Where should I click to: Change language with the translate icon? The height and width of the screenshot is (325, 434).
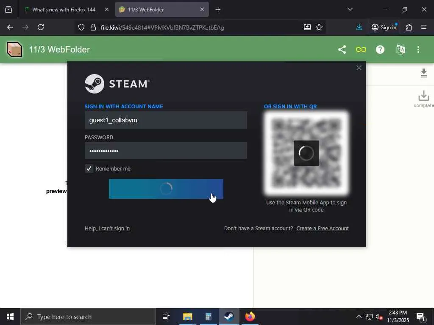(401, 50)
